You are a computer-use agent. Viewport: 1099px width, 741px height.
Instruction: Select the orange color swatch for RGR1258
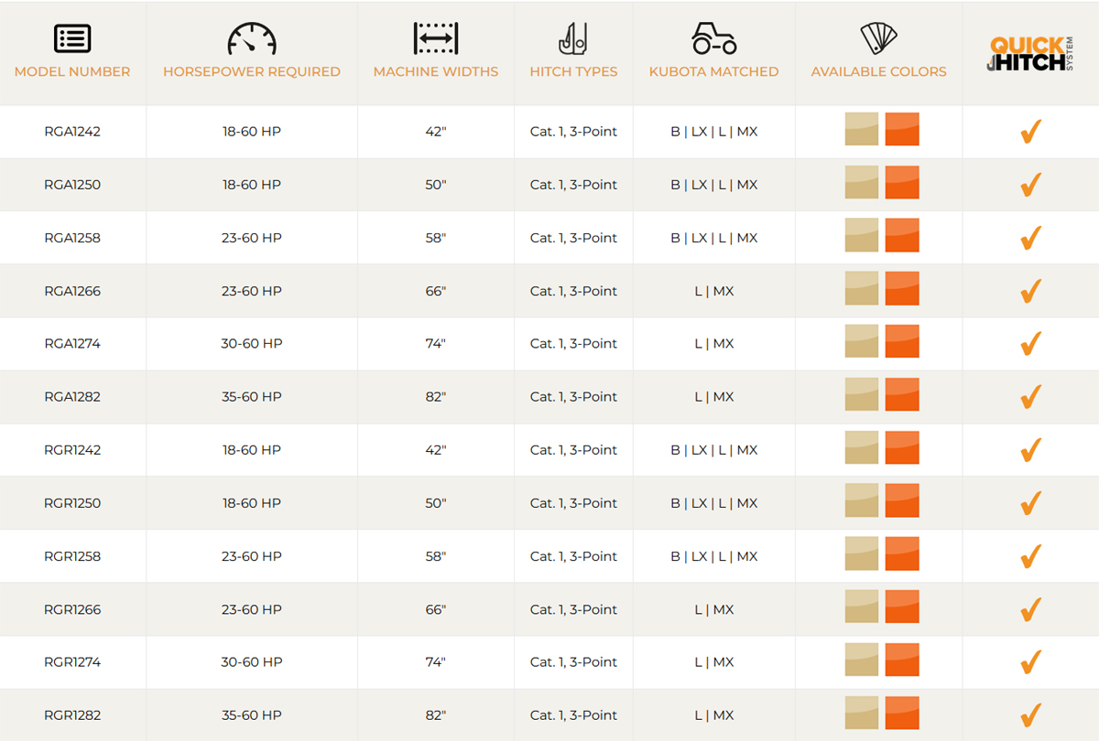902,554
